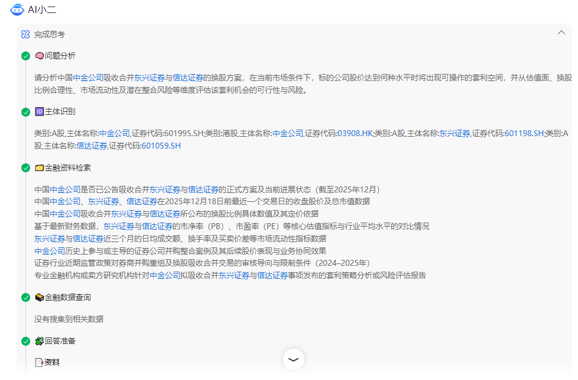The height and width of the screenshot is (380, 578).
Task: Click the 回答准备 step title
Action: (60, 341)
